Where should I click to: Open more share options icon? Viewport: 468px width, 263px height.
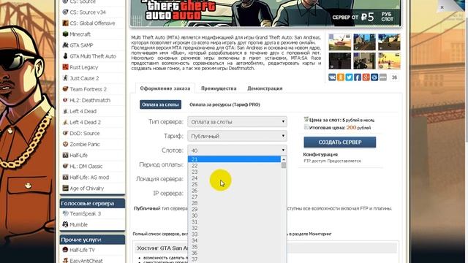coord(383,77)
